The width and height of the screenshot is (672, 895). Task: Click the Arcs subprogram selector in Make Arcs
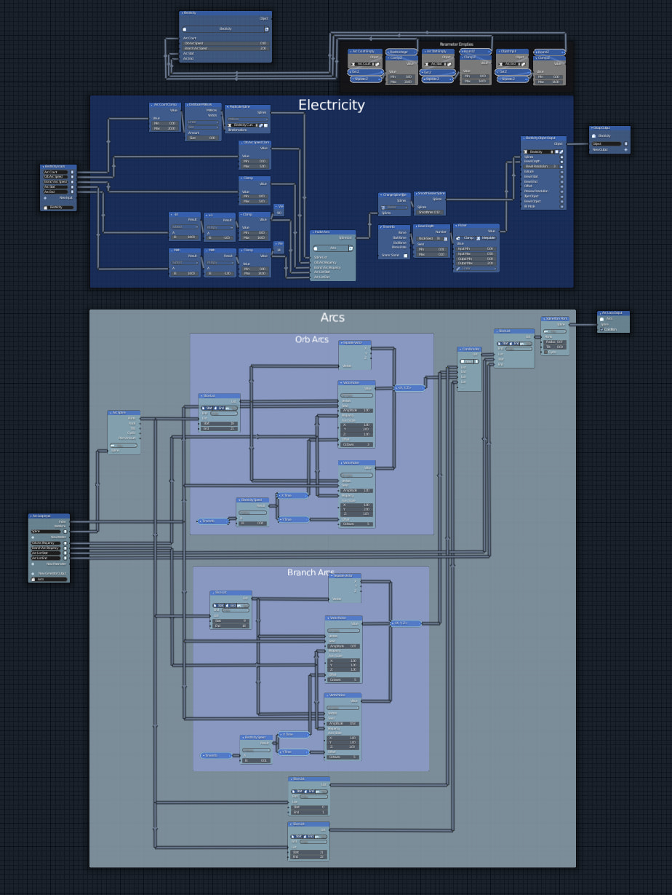(x=332, y=248)
